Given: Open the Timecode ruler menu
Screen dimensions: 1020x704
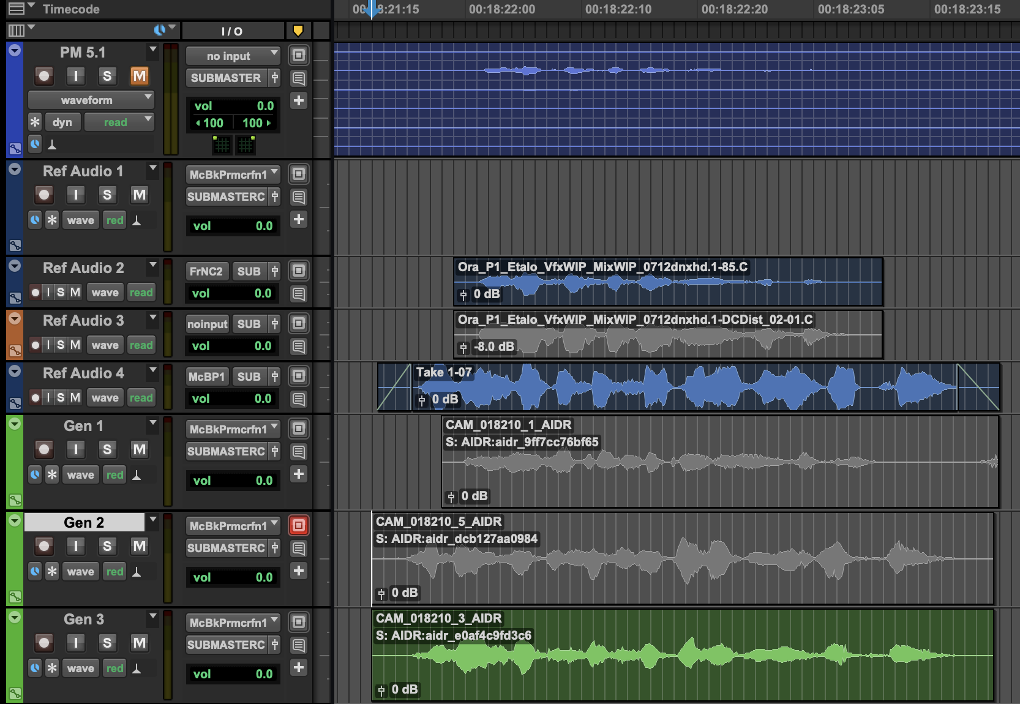Looking at the screenshot, I should pyautogui.click(x=21, y=9).
